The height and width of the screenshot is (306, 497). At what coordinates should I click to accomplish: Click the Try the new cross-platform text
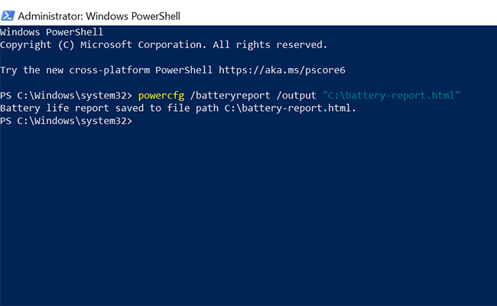click(x=75, y=70)
